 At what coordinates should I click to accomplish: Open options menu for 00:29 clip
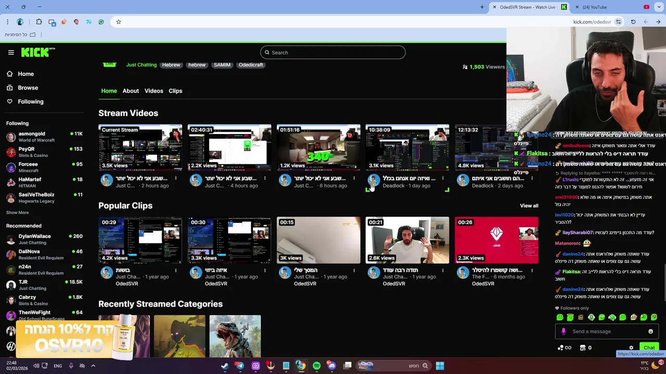[176, 270]
